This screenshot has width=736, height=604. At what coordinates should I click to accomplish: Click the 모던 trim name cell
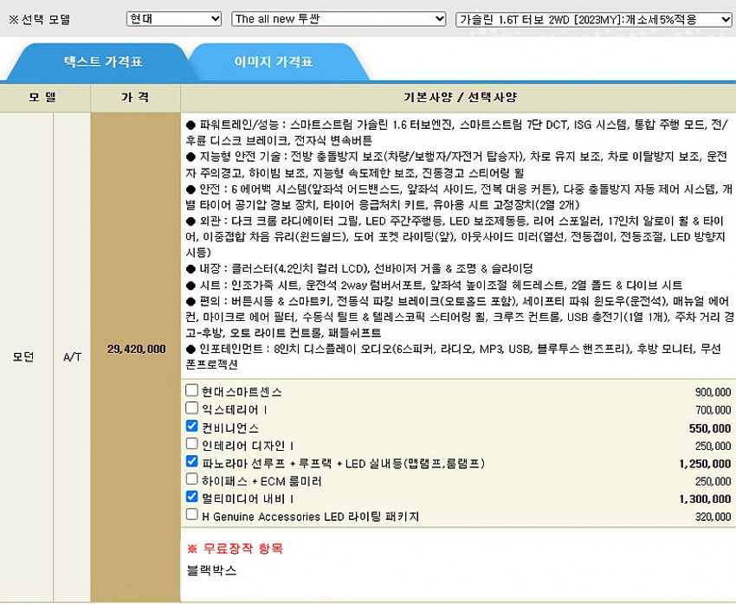point(23,356)
